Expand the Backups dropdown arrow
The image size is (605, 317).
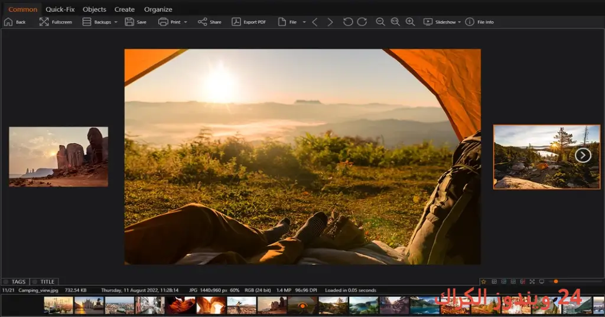(x=116, y=22)
